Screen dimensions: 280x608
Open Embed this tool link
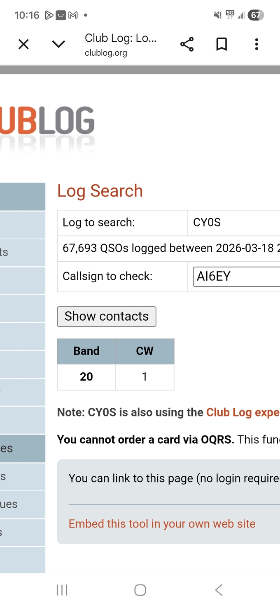162,524
